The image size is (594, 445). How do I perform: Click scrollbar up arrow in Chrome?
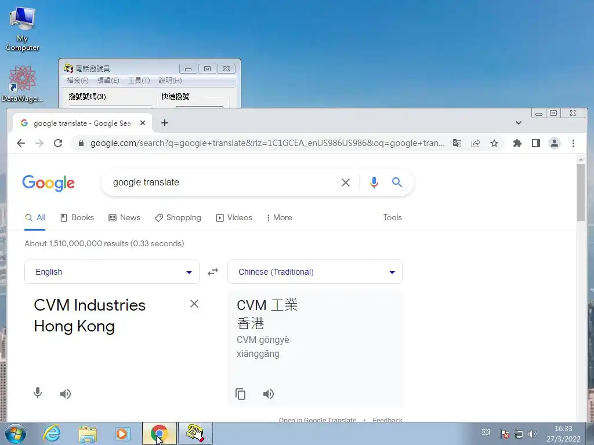tap(581, 160)
